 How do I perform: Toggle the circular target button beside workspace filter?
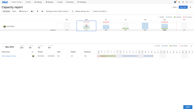(x=72, y=11)
